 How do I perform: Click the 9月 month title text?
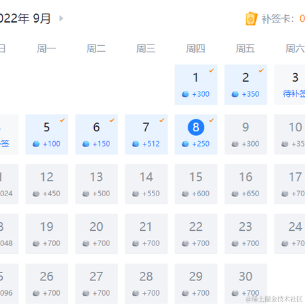(x=42, y=19)
